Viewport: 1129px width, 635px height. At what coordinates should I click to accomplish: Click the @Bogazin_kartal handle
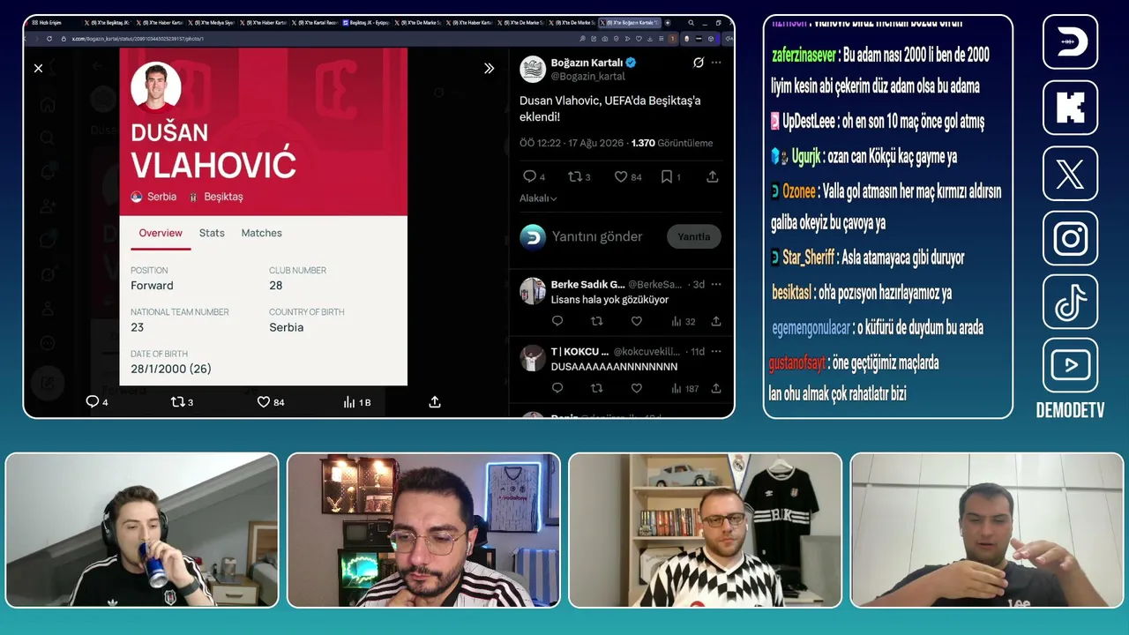pyautogui.click(x=588, y=77)
